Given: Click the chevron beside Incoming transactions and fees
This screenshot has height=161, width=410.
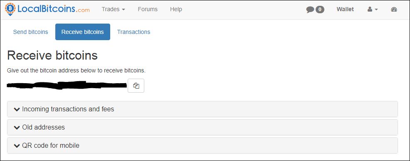Looking at the screenshot, I should coord(17,109).
